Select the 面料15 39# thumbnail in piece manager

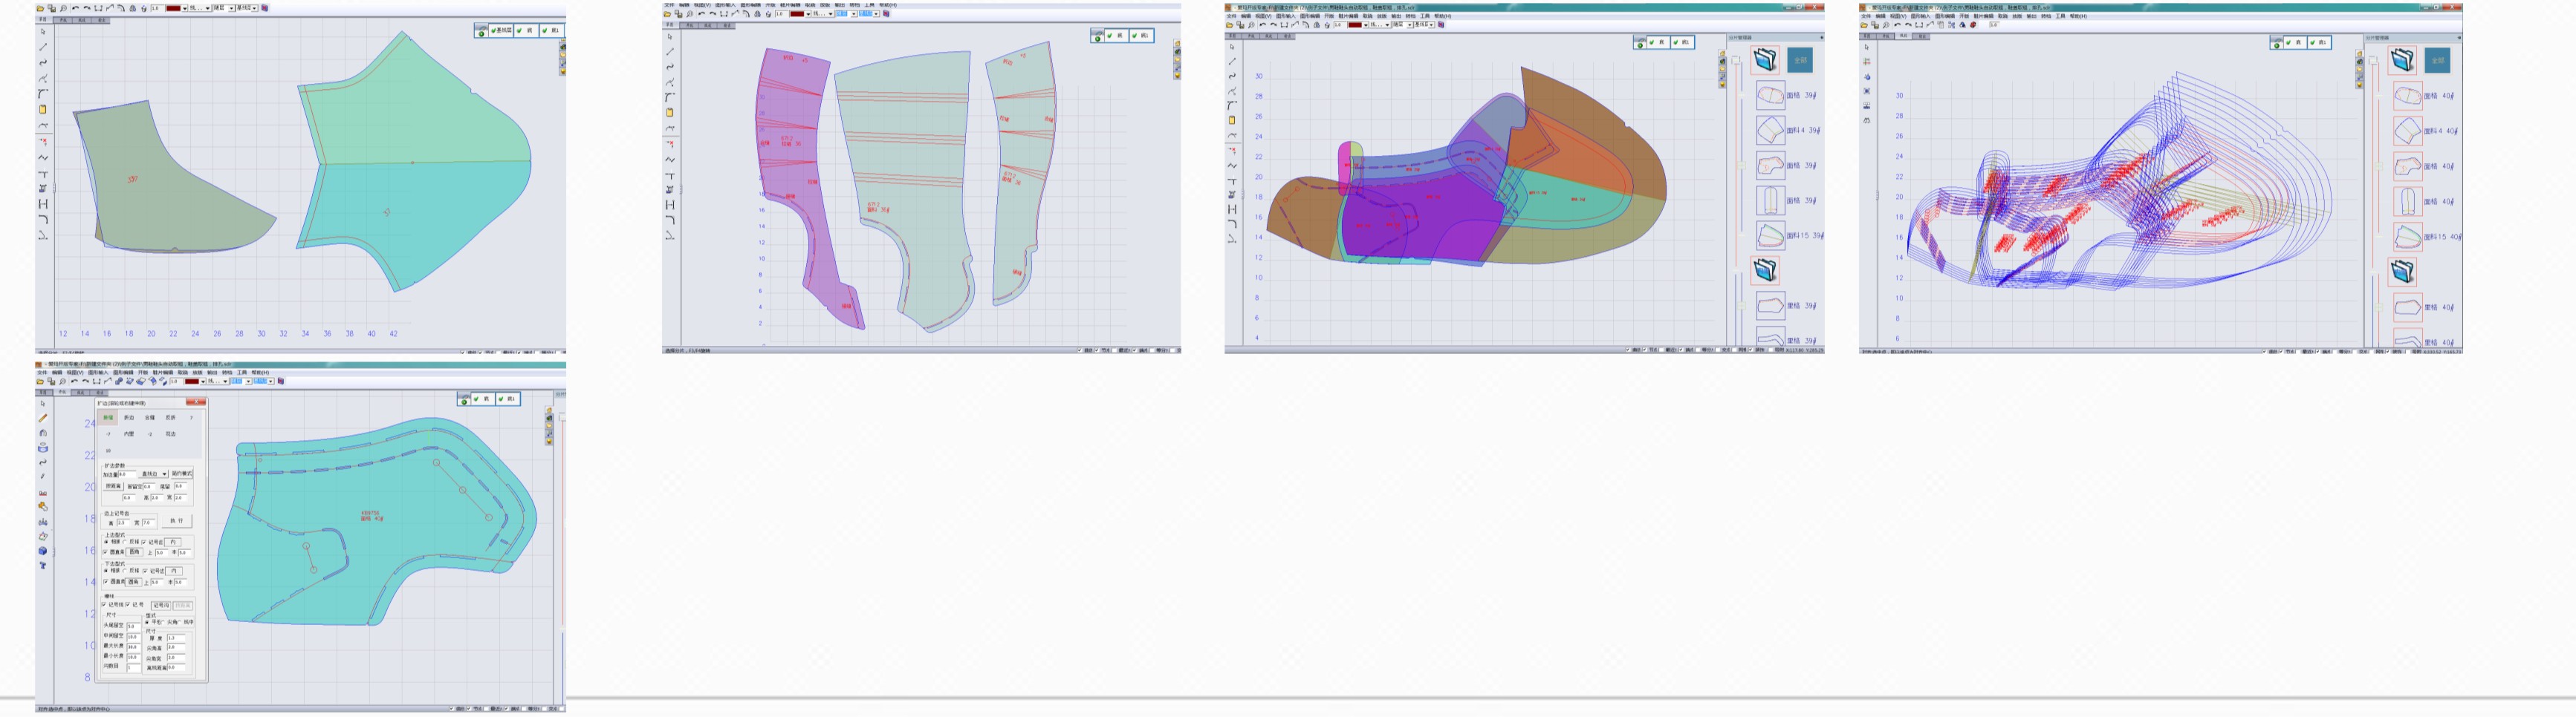(1770, 236)
